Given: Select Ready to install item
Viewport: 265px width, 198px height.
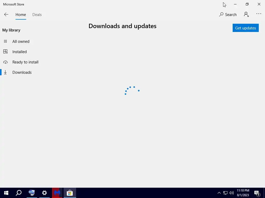Looking at the screenshot, I should [x=25, y=62].
